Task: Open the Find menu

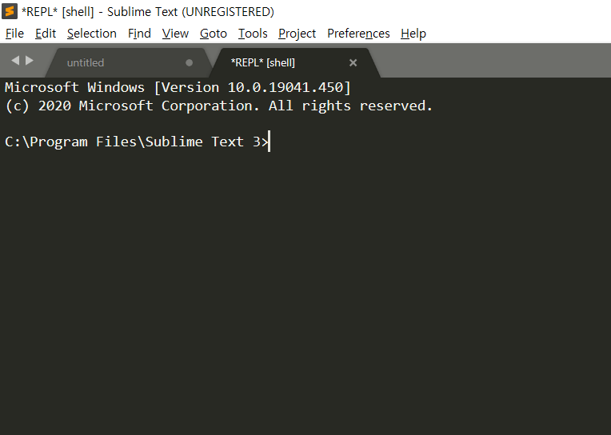Action: coord(139,34)
